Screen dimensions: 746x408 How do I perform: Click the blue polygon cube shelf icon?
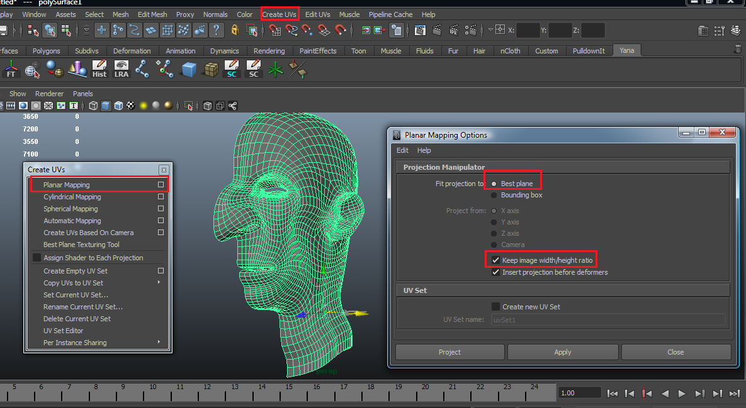[x=188, y=69]
